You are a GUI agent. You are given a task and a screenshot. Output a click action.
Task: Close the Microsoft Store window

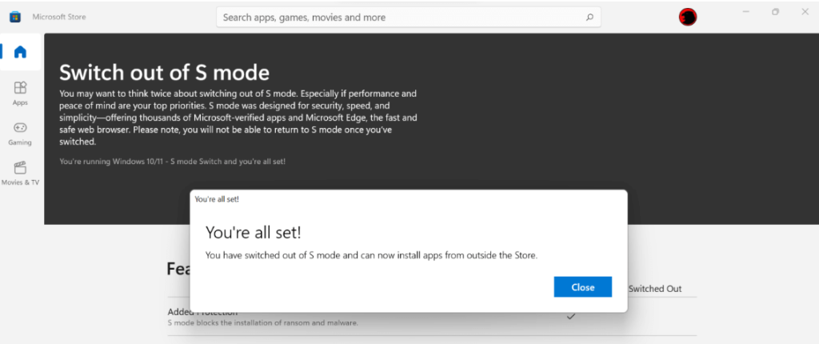tap(805, 11)
